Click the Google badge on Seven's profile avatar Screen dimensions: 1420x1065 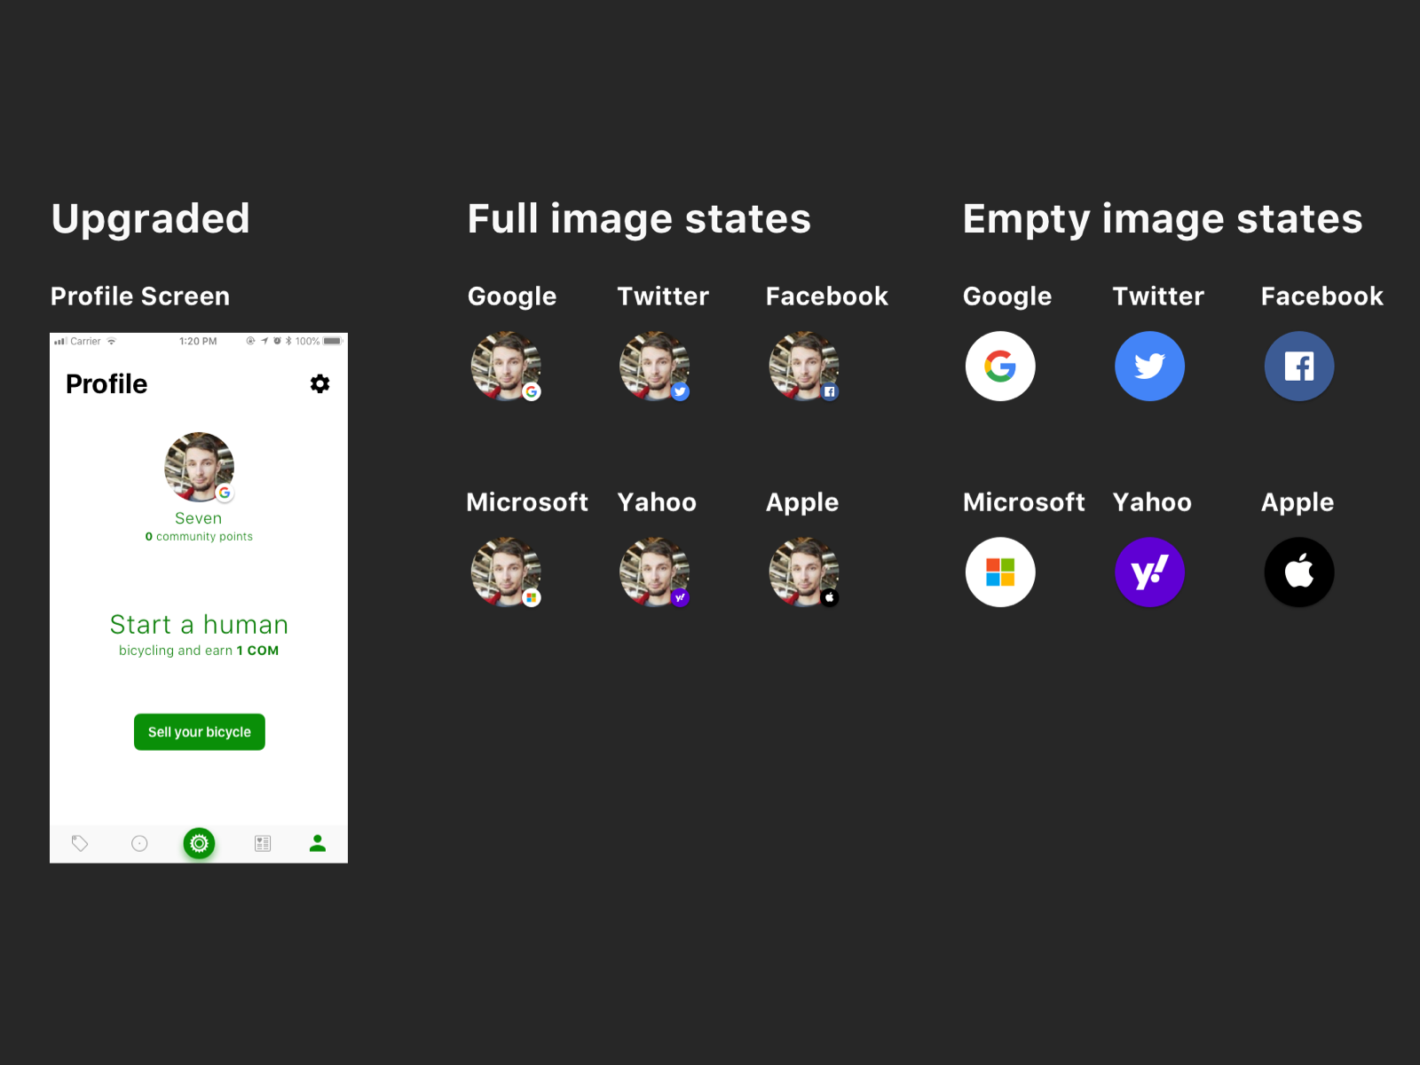225,494
